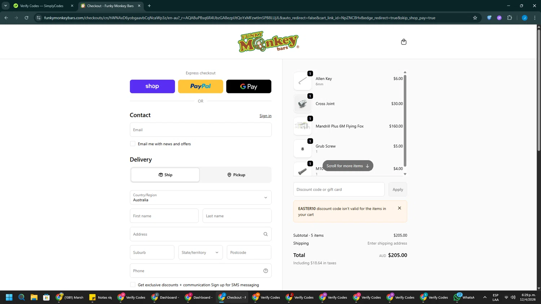The image size is (541, 304).
Task: Open the shopping cart bag icon
Action: pyautogui.click(x=404, y=42)
